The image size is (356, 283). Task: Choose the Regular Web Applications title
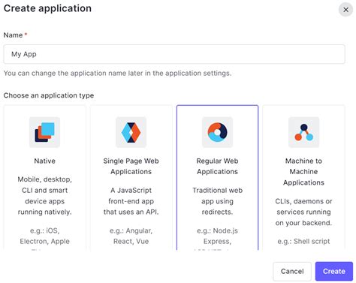pyautogui.click(x=217, y=166)
